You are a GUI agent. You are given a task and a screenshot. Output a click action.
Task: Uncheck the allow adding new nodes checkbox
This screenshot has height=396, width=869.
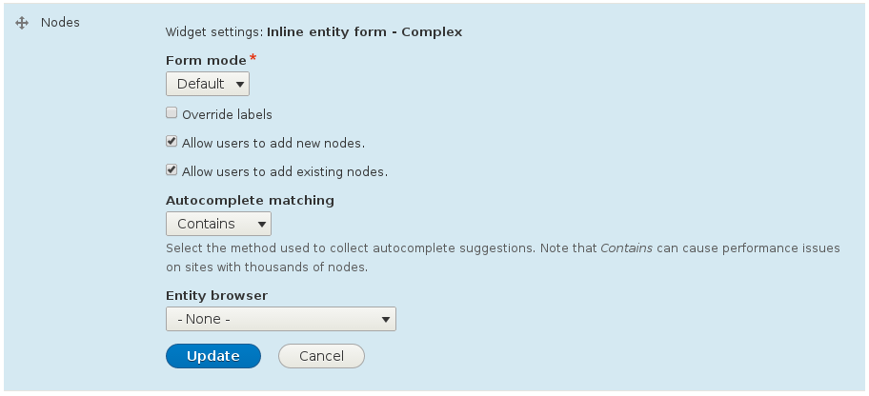pos(172,142)
